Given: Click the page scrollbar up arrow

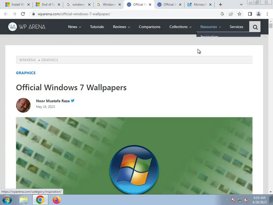Looking at the screenshot, I should pyautogui.click(x=271, y=21).
